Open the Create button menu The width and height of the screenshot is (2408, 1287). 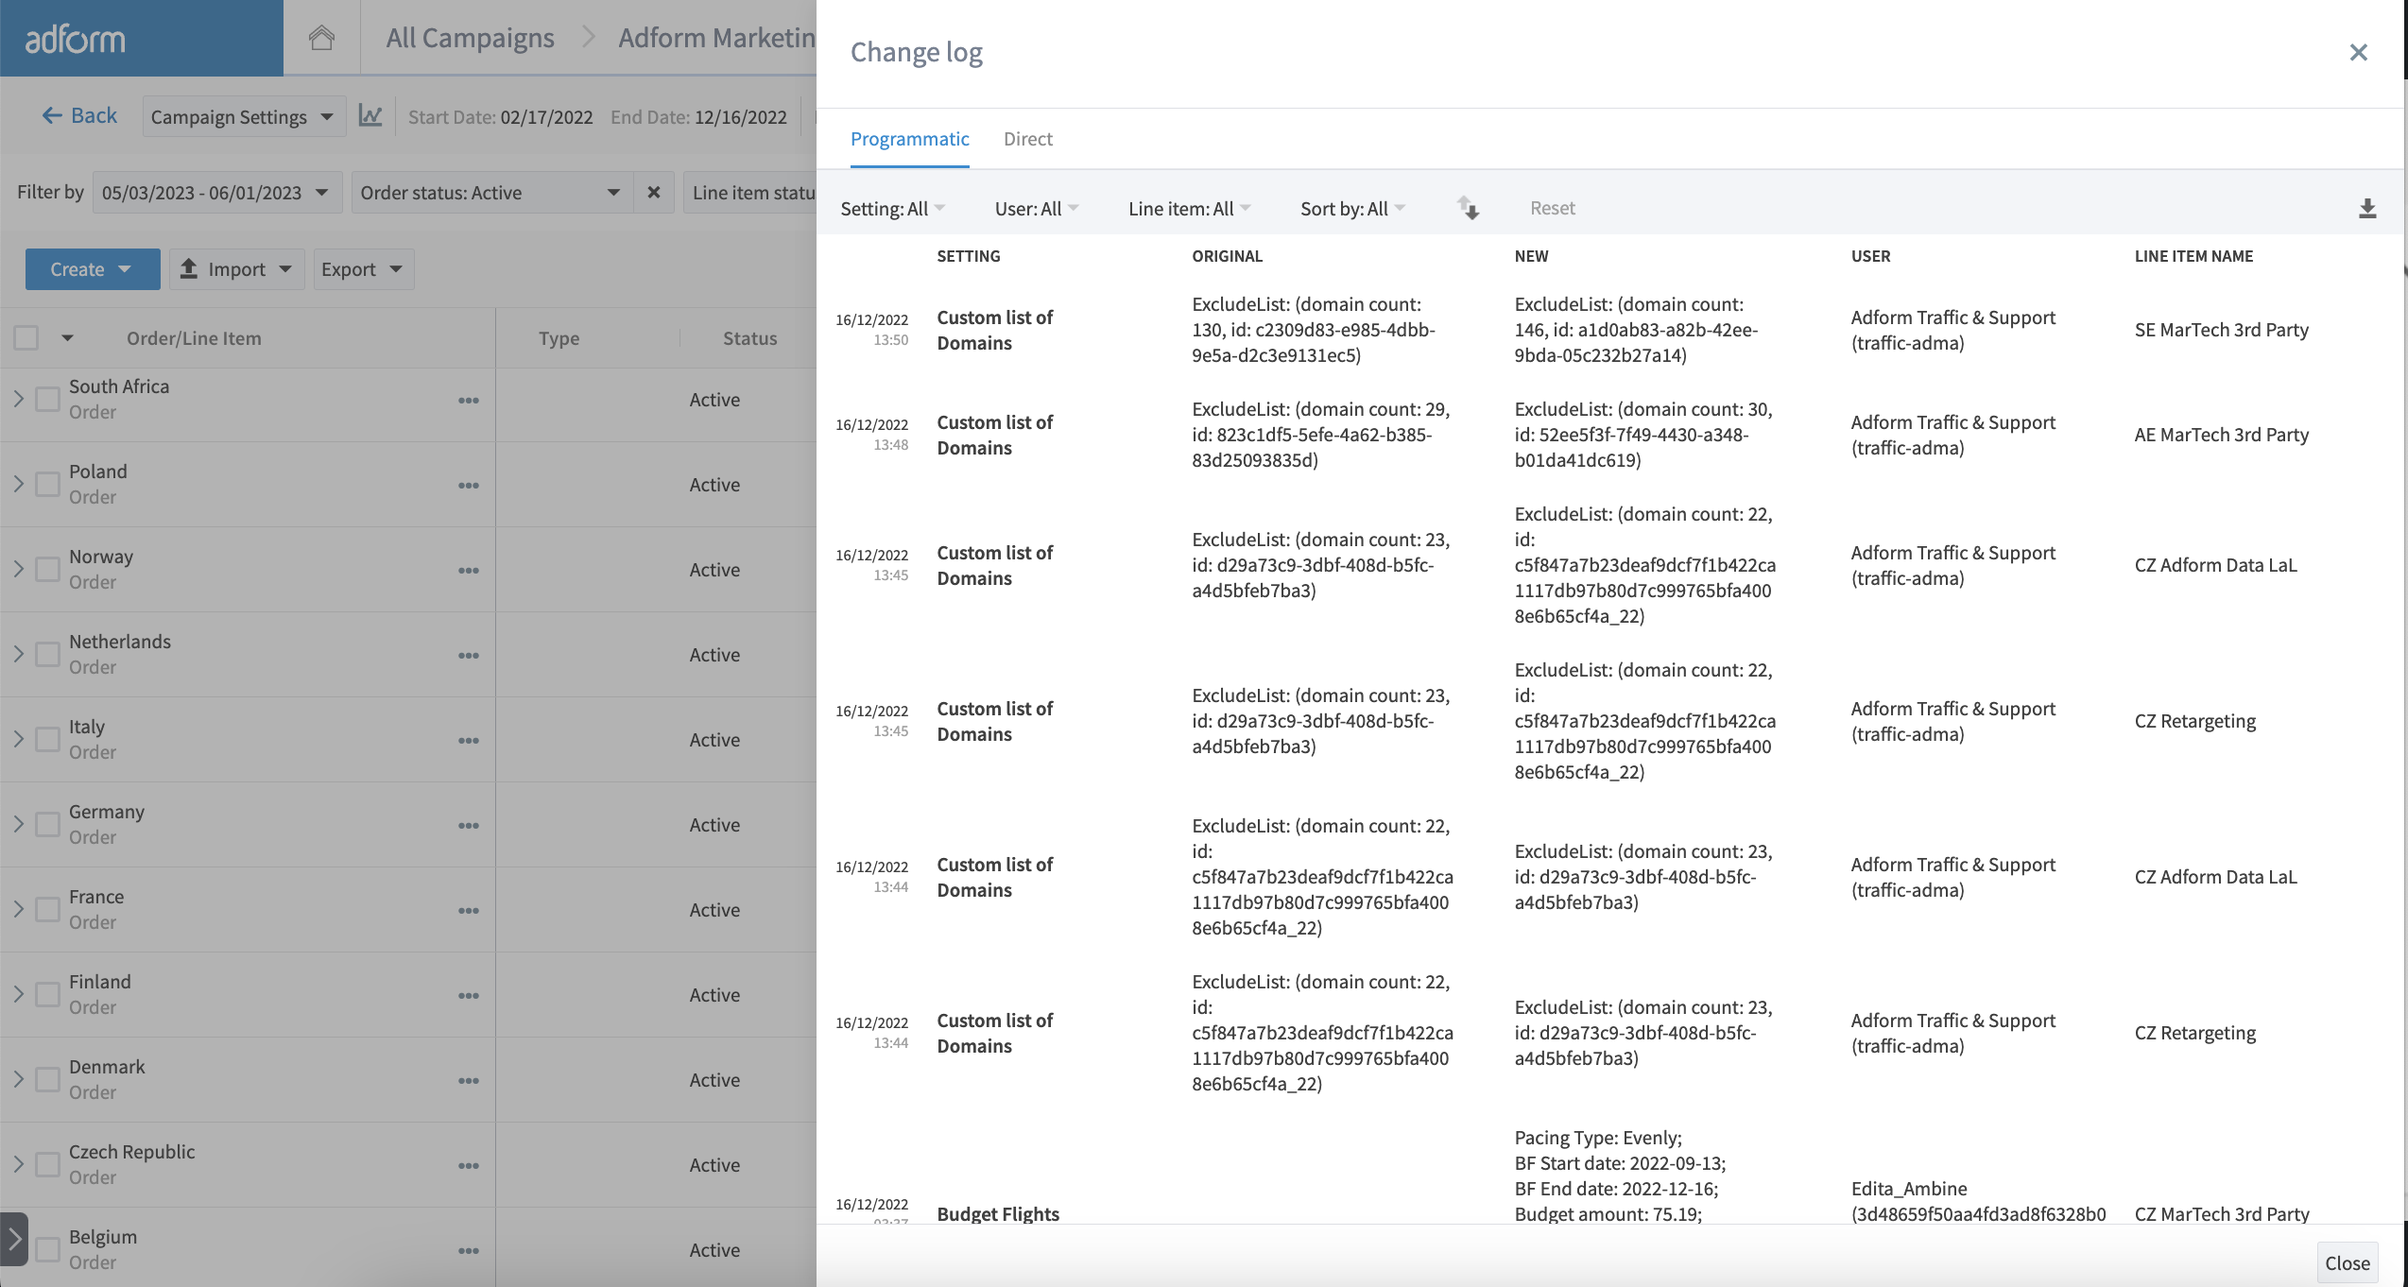(x=93, y=269)
